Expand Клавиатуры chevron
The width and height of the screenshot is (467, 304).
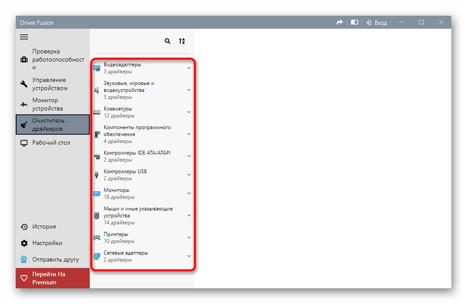pos(189,112)
